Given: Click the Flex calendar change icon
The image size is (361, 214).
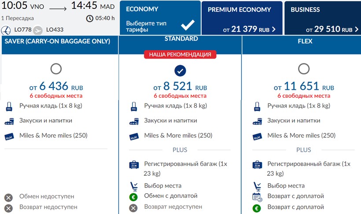Looking at the screenshot, I should click(258, 197).
